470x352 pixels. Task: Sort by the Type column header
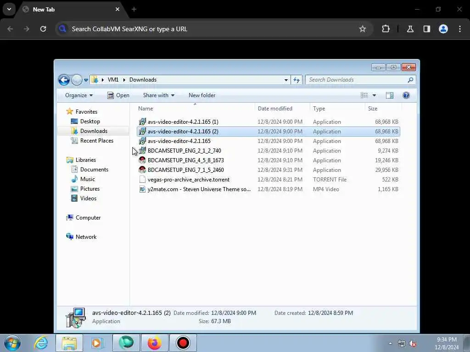pyautogui.click(x=337, y=108)
